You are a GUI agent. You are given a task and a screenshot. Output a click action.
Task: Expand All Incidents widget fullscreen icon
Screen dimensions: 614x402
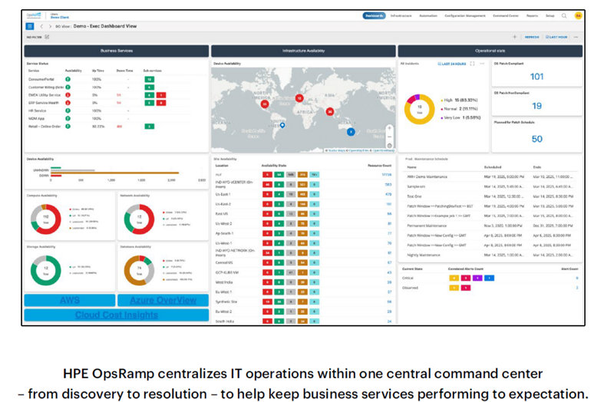[x=472, y=64]
